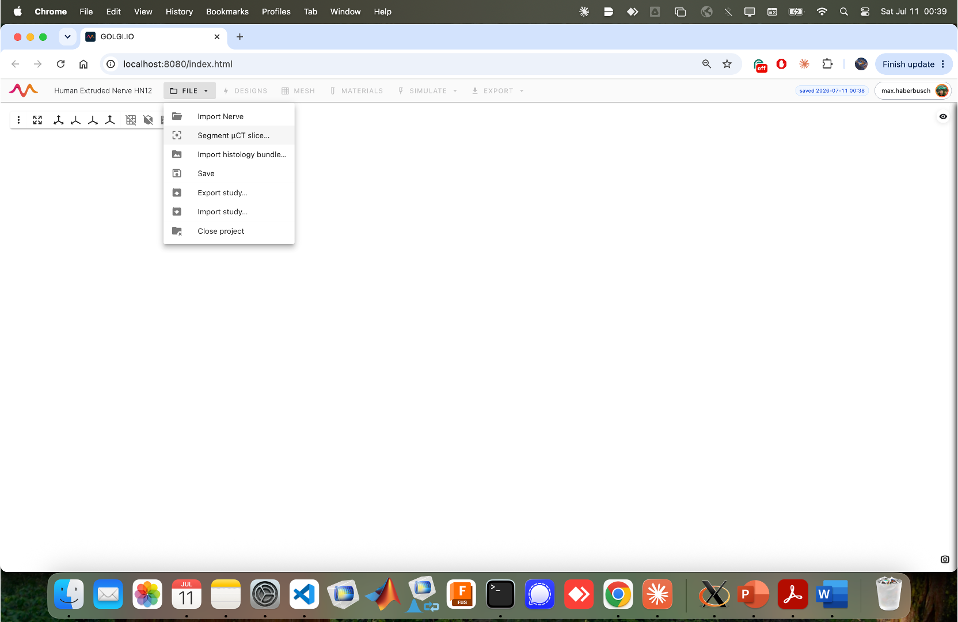Click the Human Extruded Nerve HN12 project title
The image size is (958, 622).
pyautogui.click(x=103, y=91)
